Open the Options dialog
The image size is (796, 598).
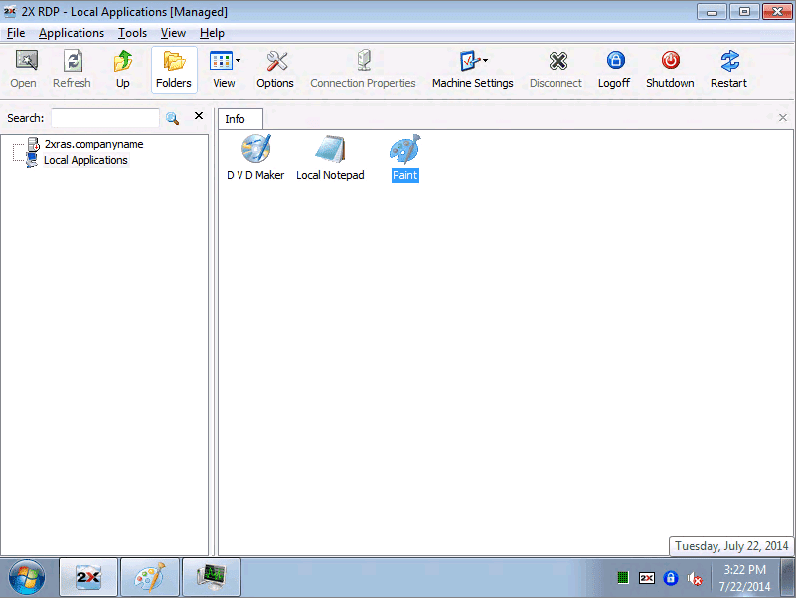click(x=275, y=70)
